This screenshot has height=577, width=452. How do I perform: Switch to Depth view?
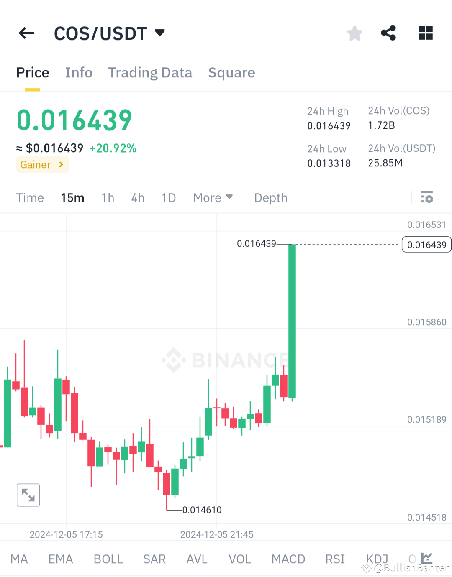tap(270, 197)
